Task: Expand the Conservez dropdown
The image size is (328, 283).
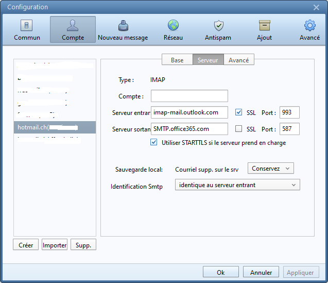Action: coord(270,169)
